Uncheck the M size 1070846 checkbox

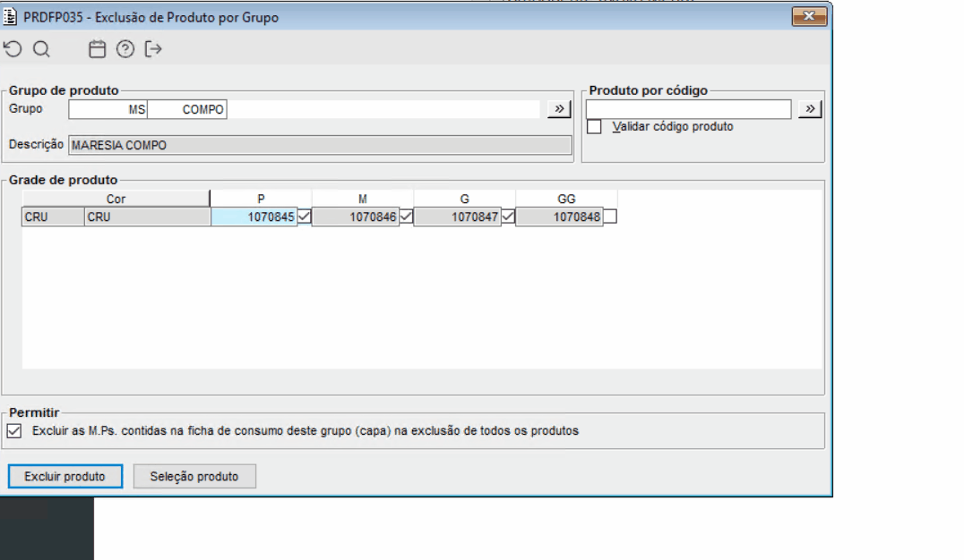[406, 216]
